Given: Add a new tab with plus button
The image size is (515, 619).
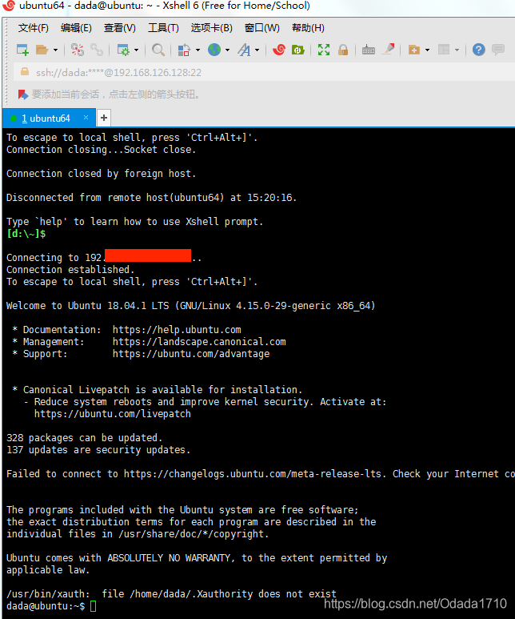Looking at the screenshot, I should [104, 118].
